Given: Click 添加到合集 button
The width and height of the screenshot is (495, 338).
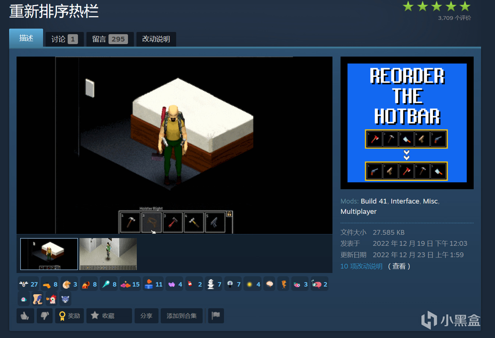Looking at the screenshot, I should pos(182,316).
